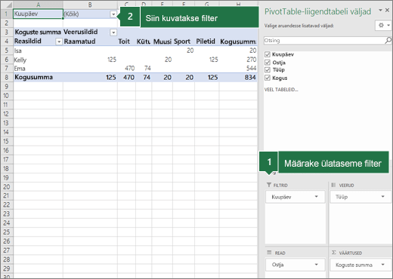This screenshot has height=279, width=393.
Task: Open the (Kõik) filter dropdown in cell B1
Action: click(113, 14)
